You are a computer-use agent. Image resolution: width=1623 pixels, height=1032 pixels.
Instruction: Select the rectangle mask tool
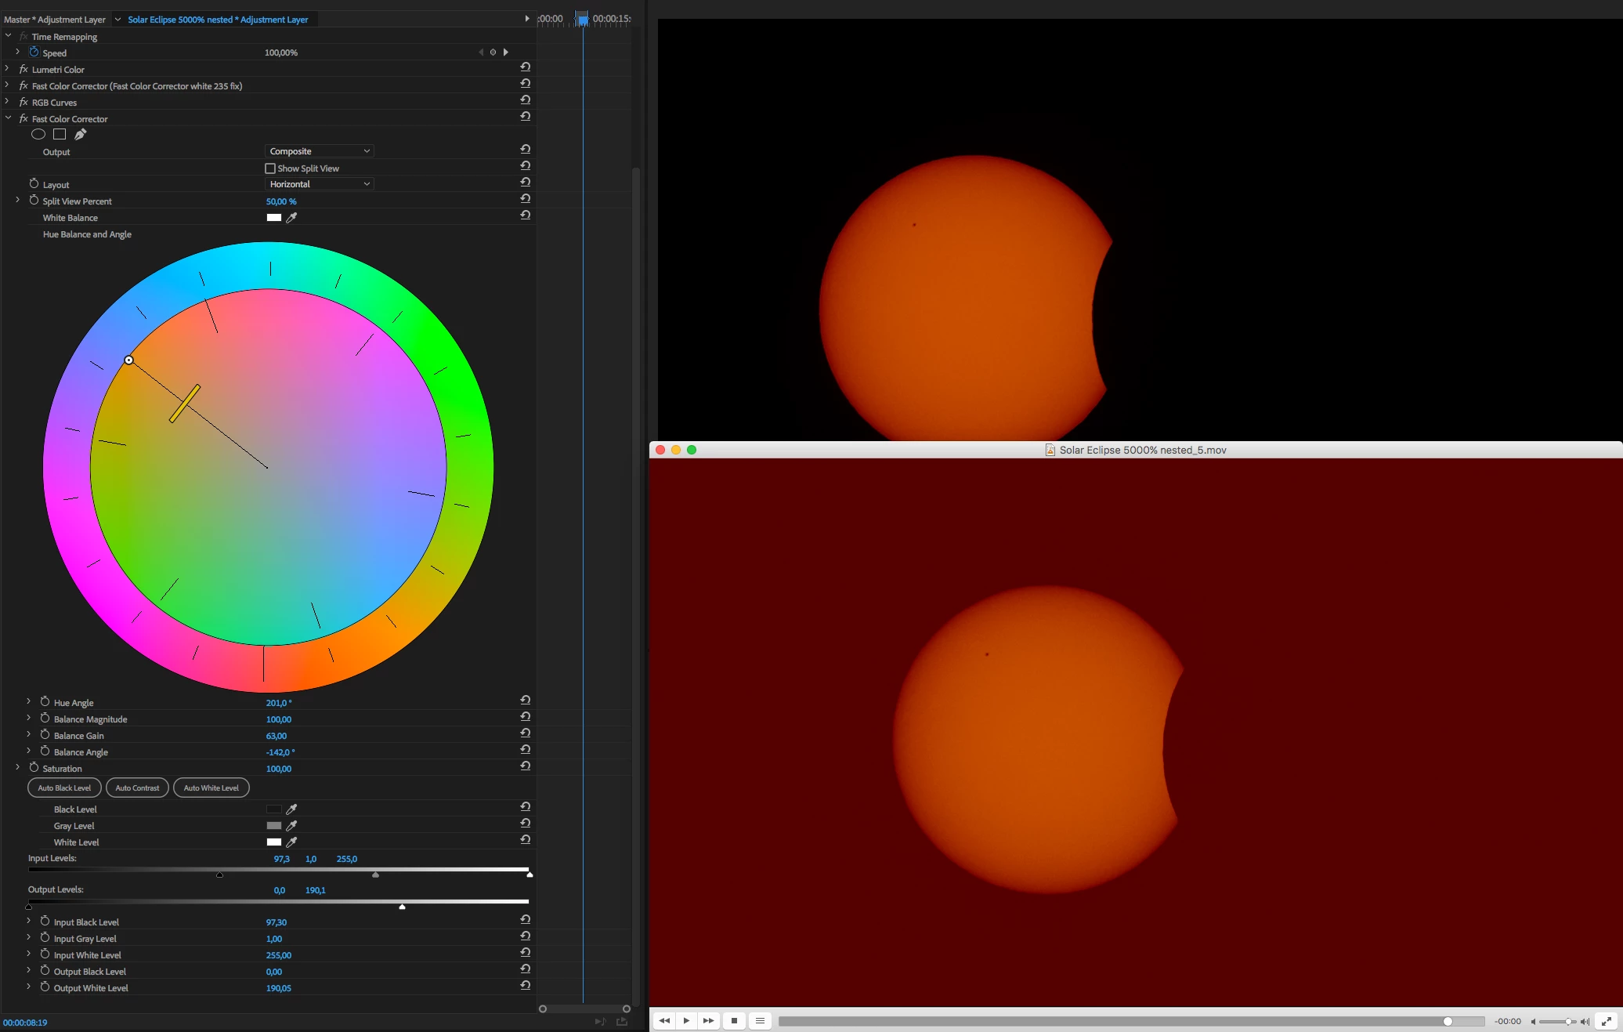(x=60, y=134)
